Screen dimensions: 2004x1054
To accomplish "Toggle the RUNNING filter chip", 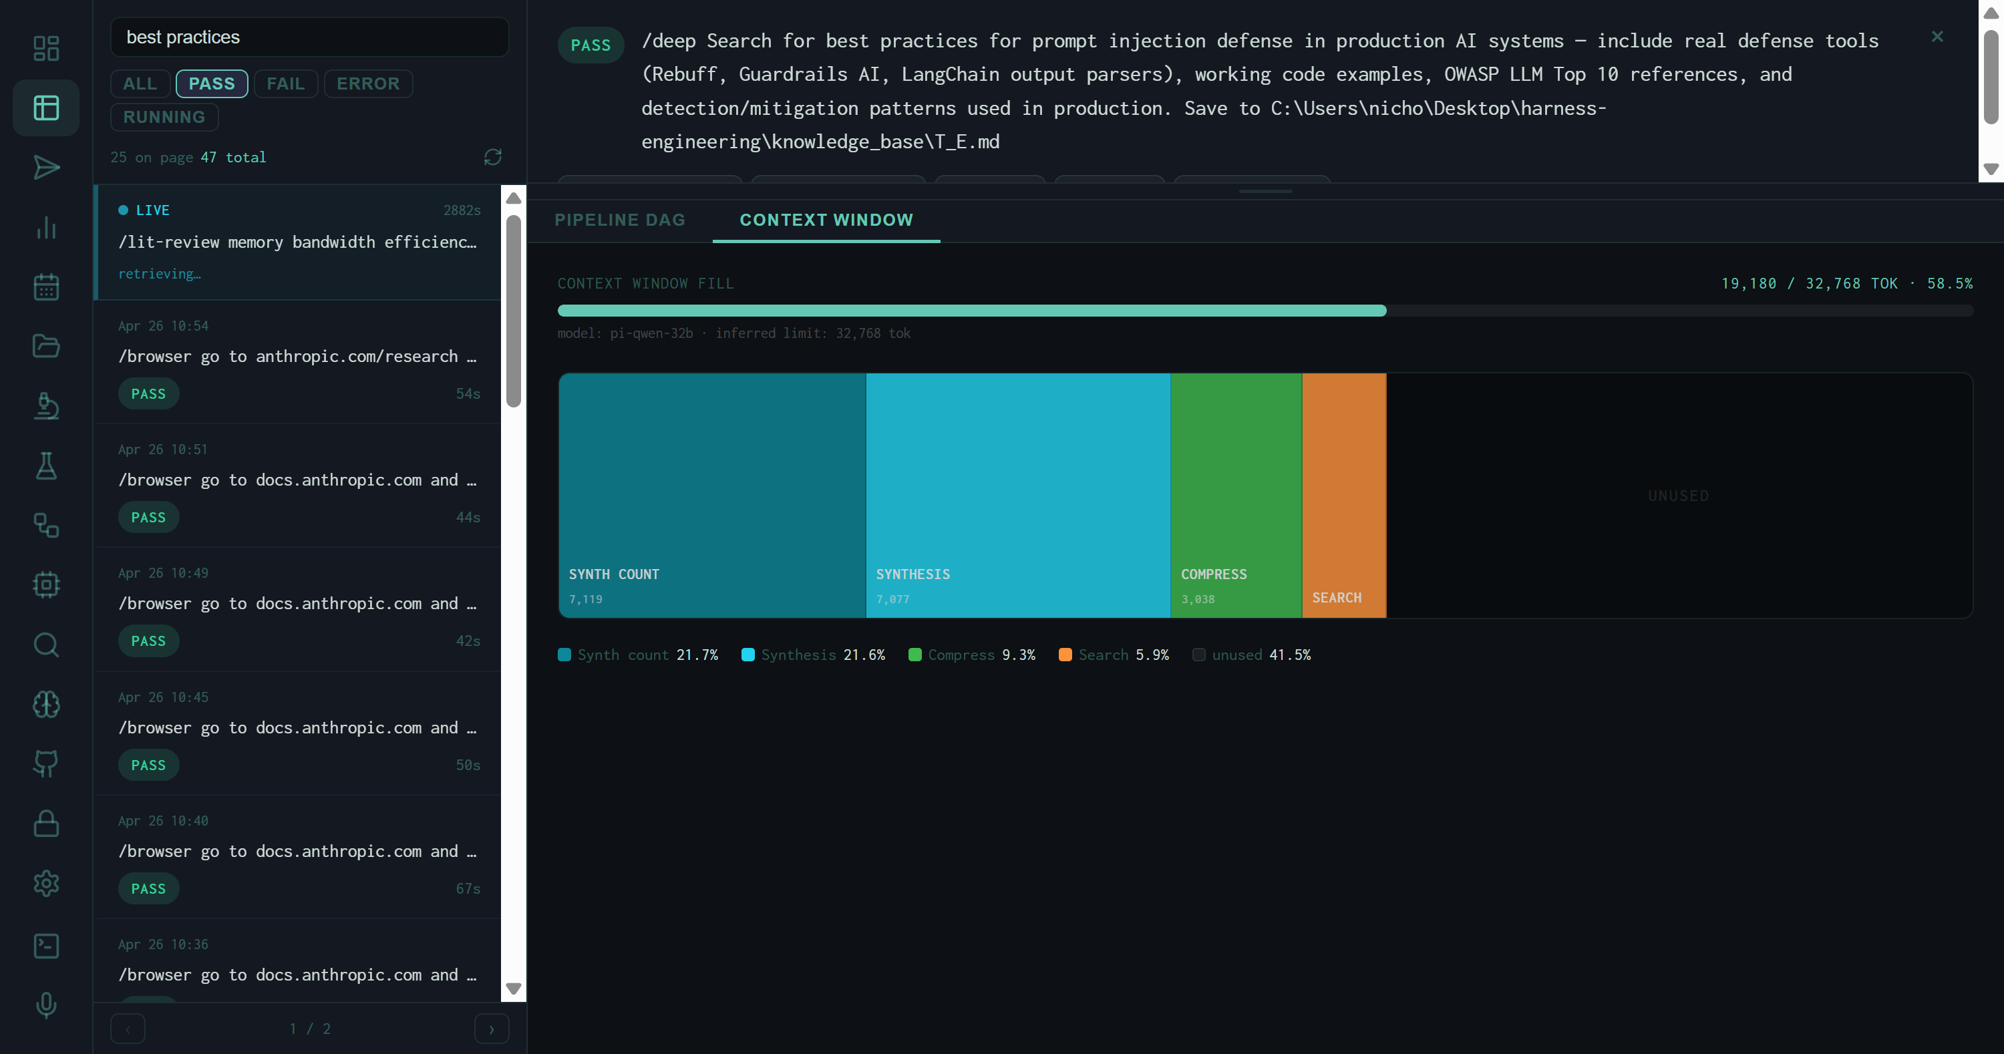I will [164, 117].
